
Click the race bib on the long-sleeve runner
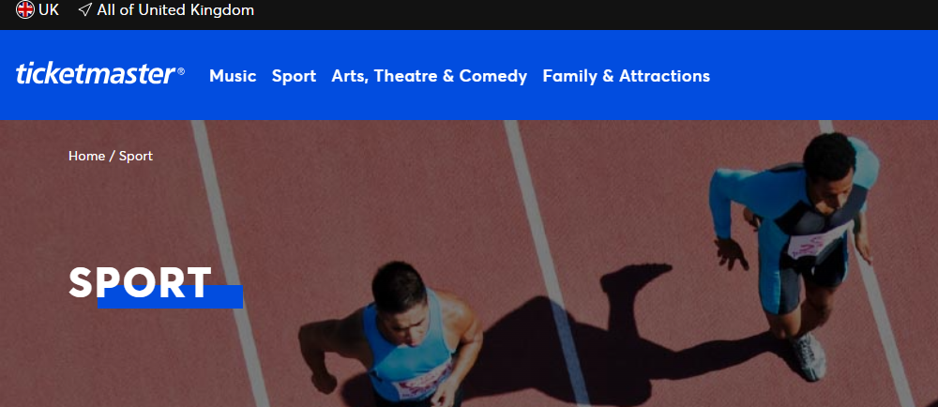pos(812,244)
